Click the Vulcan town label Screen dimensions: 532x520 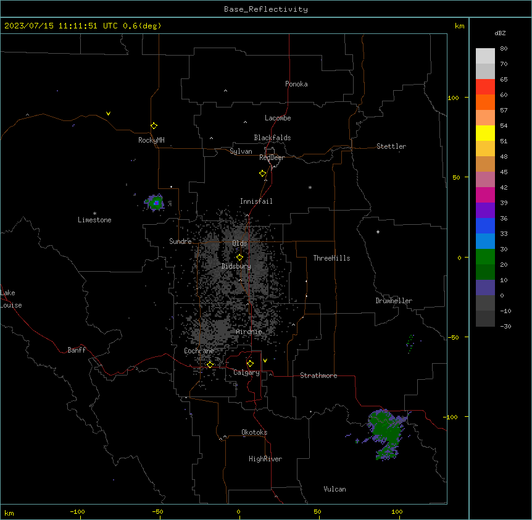click(335, 489)
